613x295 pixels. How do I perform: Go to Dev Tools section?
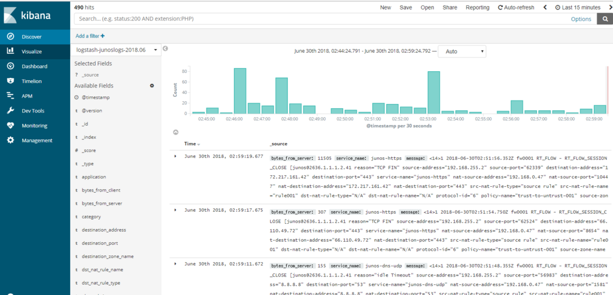[34, 111]
